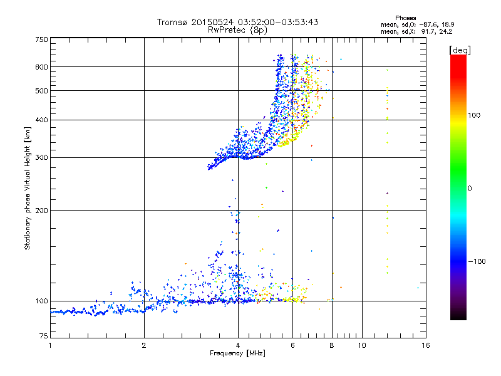The height and width of the screenshot is (376, 501).
Task: Click the y-axis tick label '400'
Action: 41,120
